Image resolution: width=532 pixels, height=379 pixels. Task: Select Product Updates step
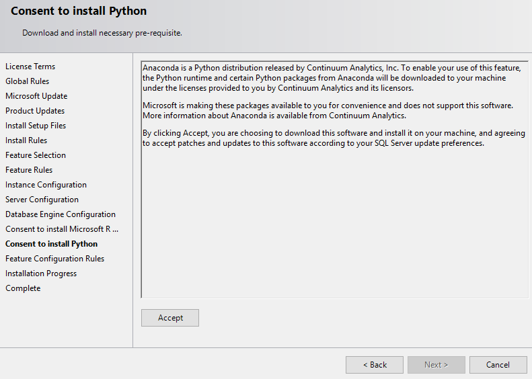pos(35,111)
